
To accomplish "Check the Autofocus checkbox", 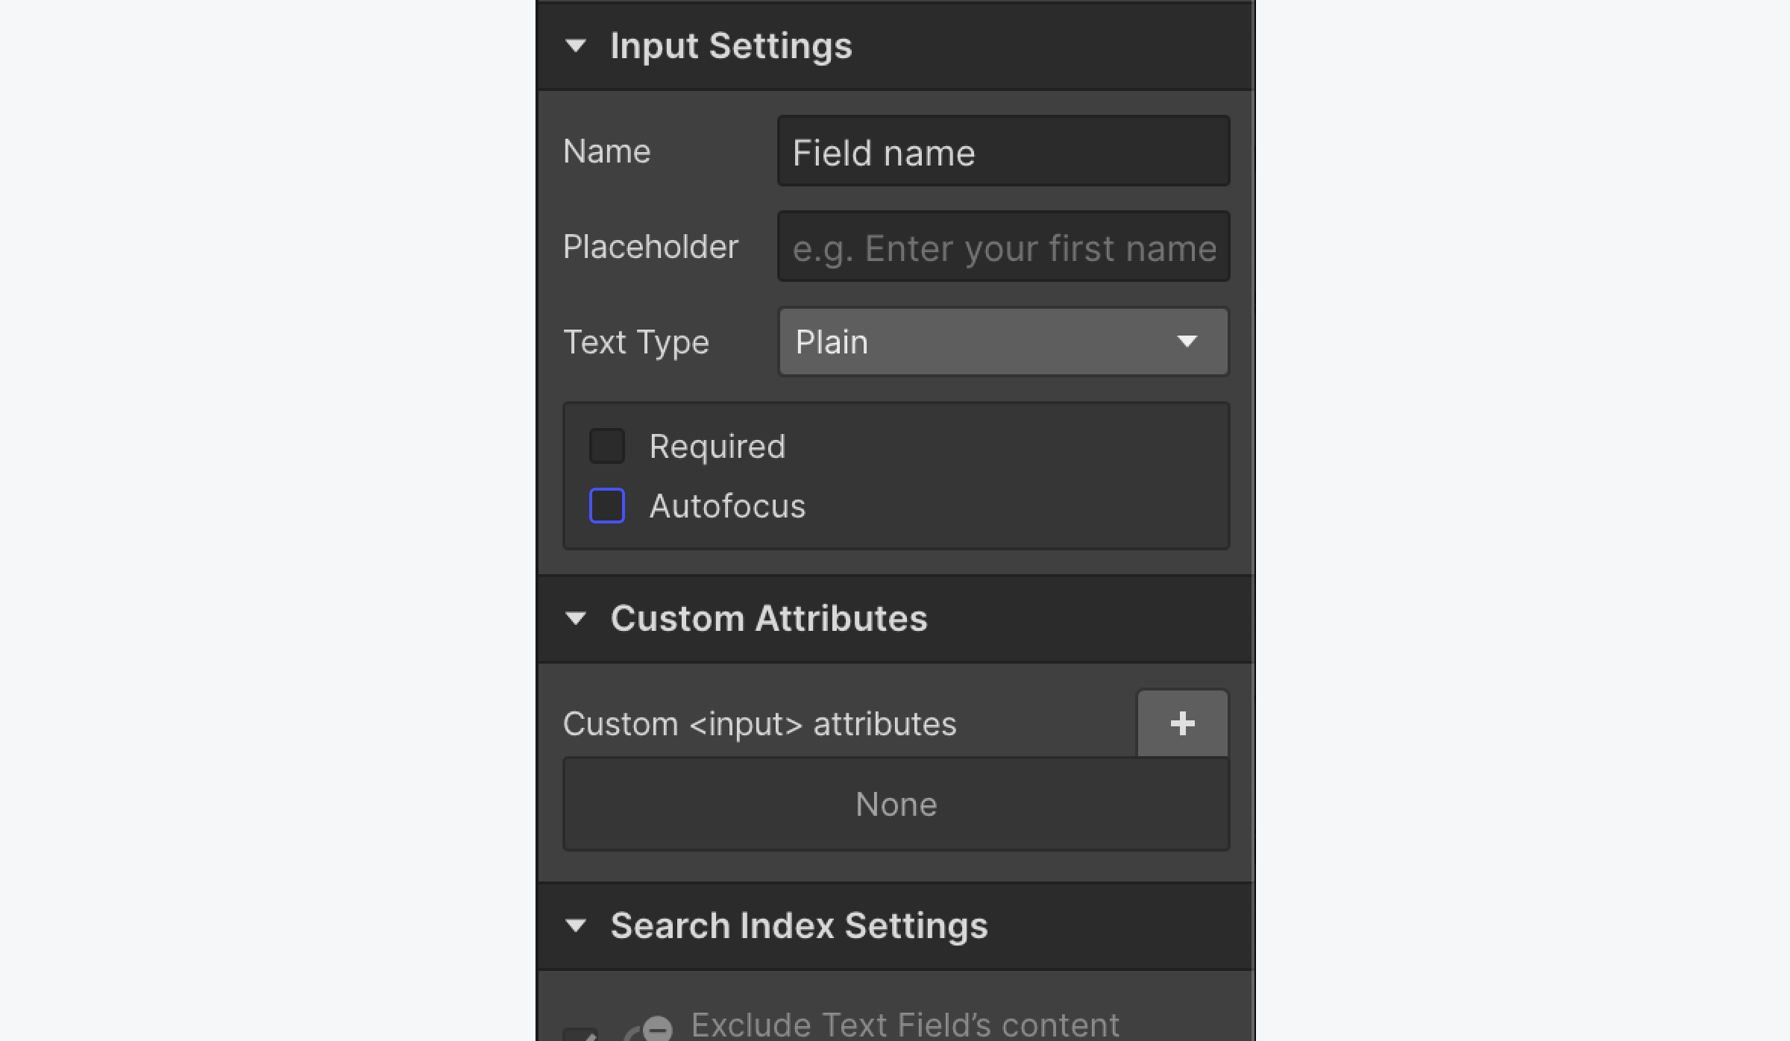I will [x=607, y=506].
